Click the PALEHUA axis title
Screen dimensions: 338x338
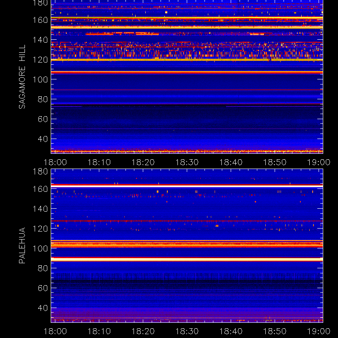[22, 245]
